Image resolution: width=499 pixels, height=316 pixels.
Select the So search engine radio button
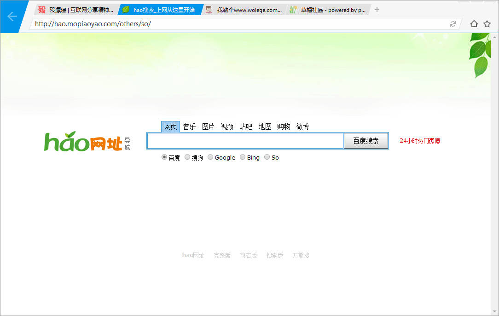click(267, 157)
